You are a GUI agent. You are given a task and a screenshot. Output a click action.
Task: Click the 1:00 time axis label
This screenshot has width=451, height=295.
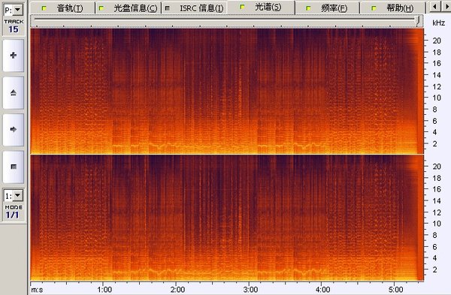click(x=104, y=289)
